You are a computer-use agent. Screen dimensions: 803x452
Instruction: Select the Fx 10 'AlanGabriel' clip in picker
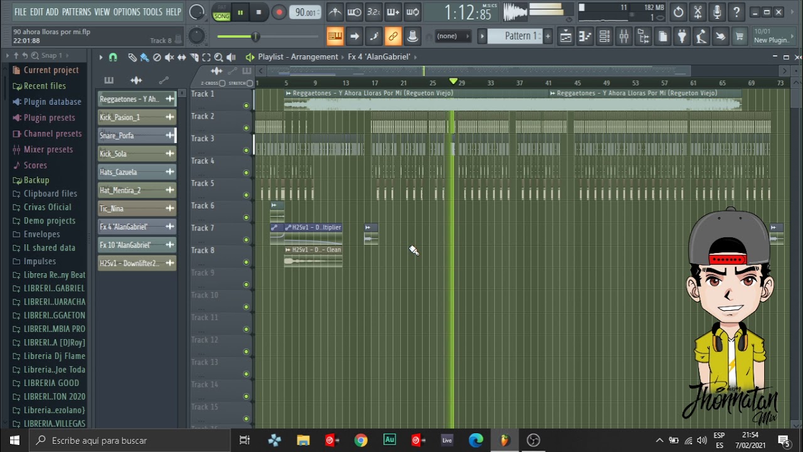coord(137,245)
